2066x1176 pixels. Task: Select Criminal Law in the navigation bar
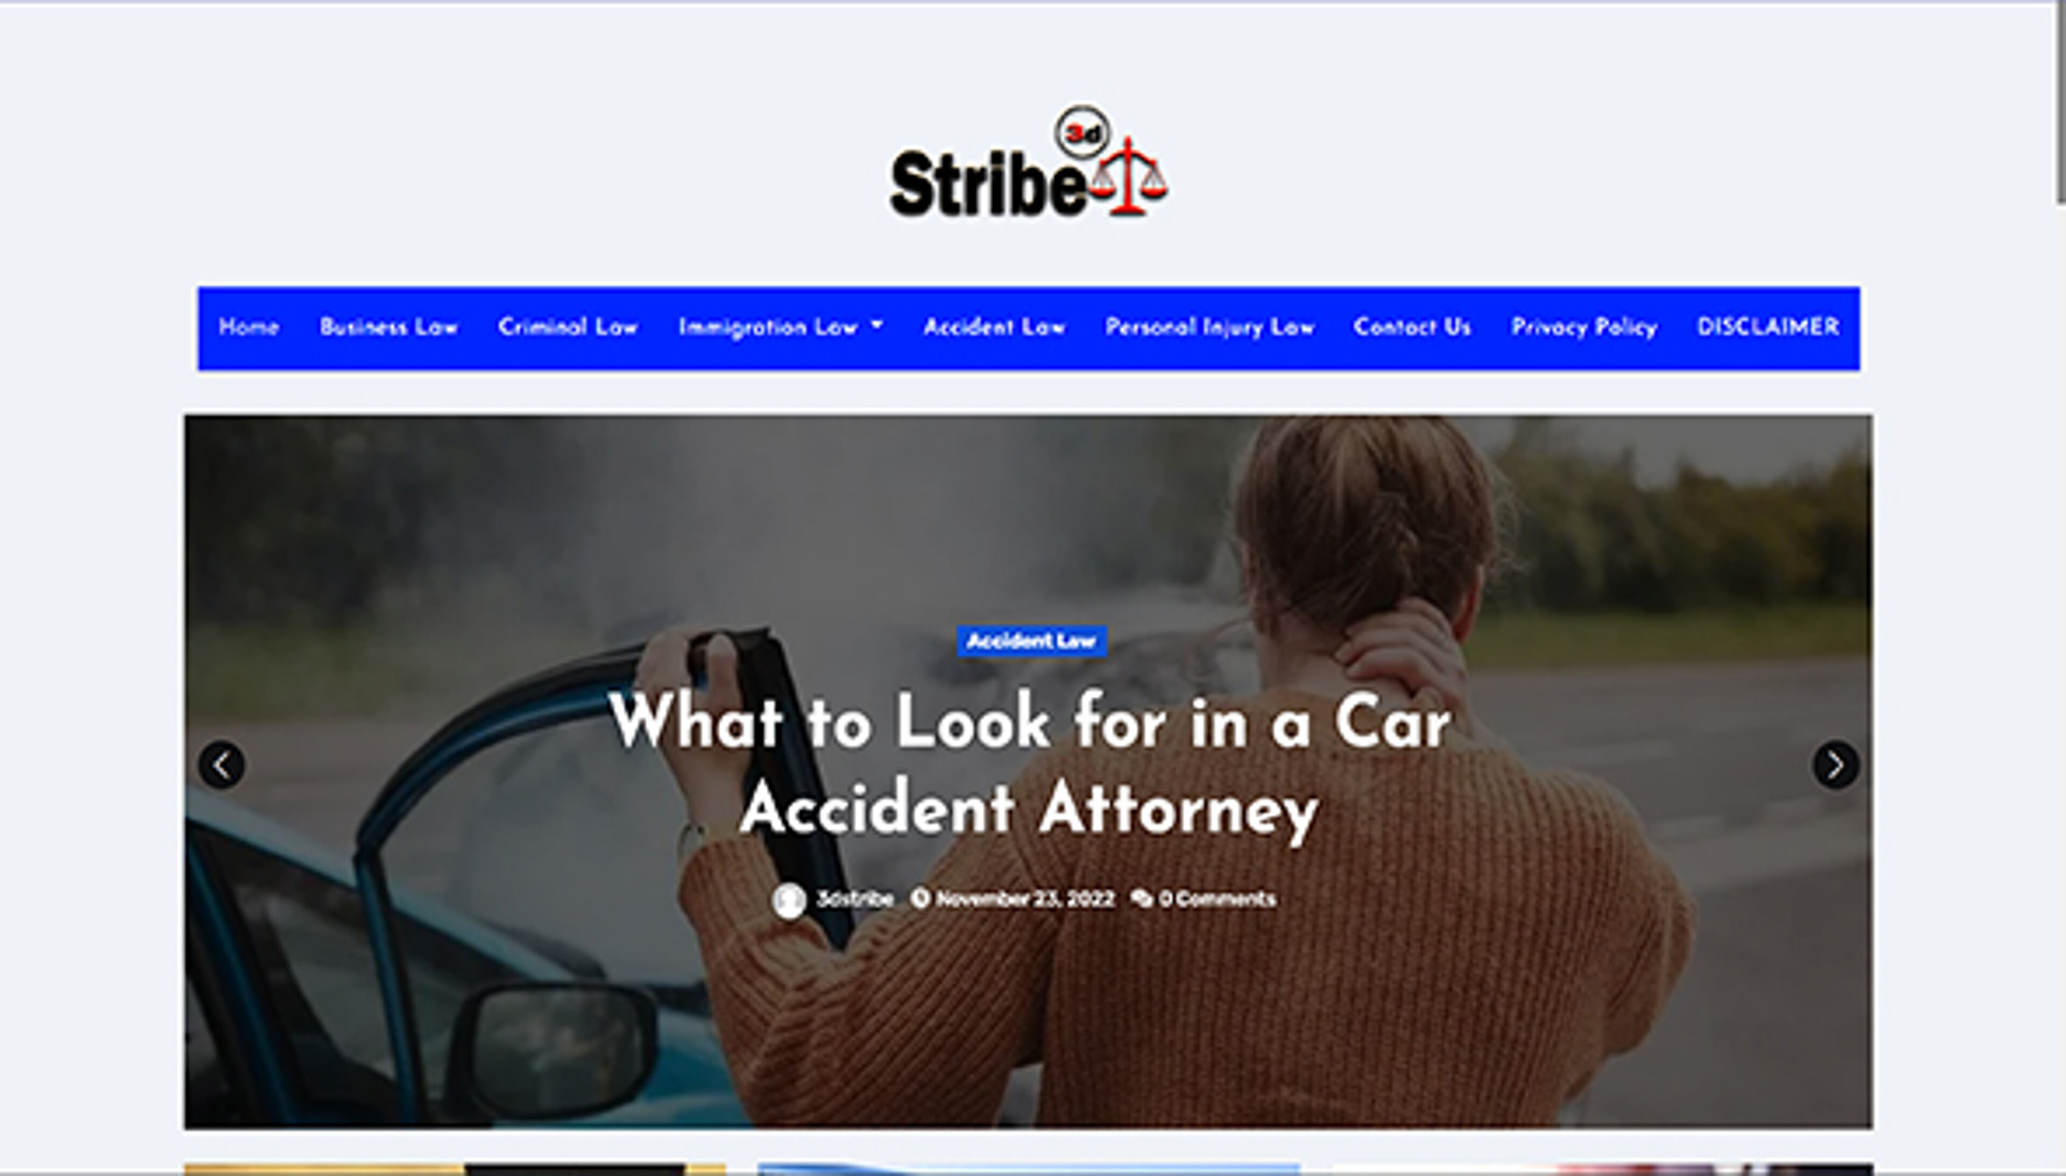(x=568, y=327)
